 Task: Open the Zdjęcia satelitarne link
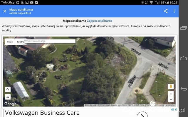tap(100, 21)
